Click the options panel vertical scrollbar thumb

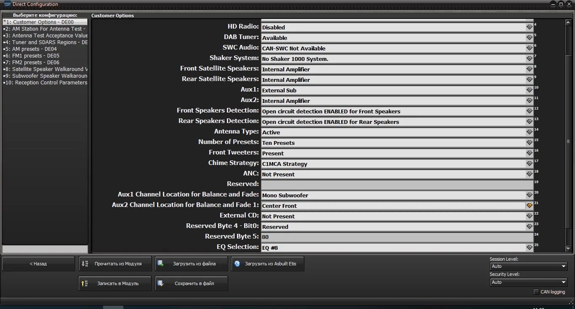click(568, 141)
